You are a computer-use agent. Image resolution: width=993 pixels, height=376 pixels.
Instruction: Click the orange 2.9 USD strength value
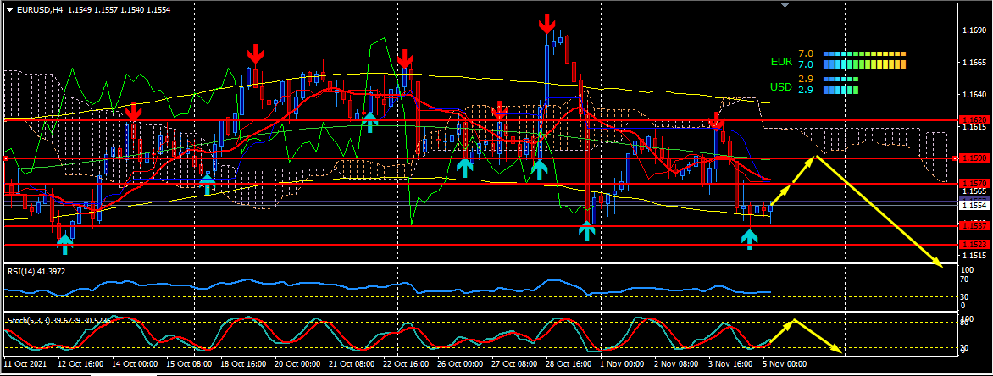tap(806, 79)
